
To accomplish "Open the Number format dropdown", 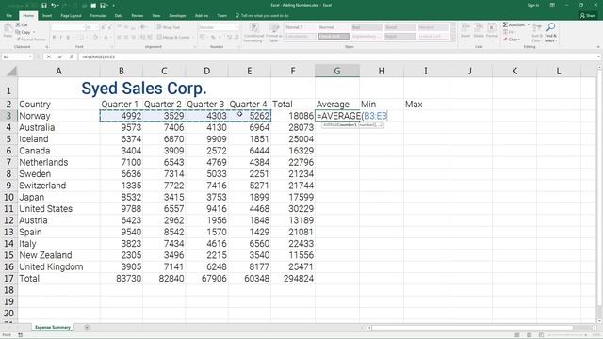I will tap(236, 27).
